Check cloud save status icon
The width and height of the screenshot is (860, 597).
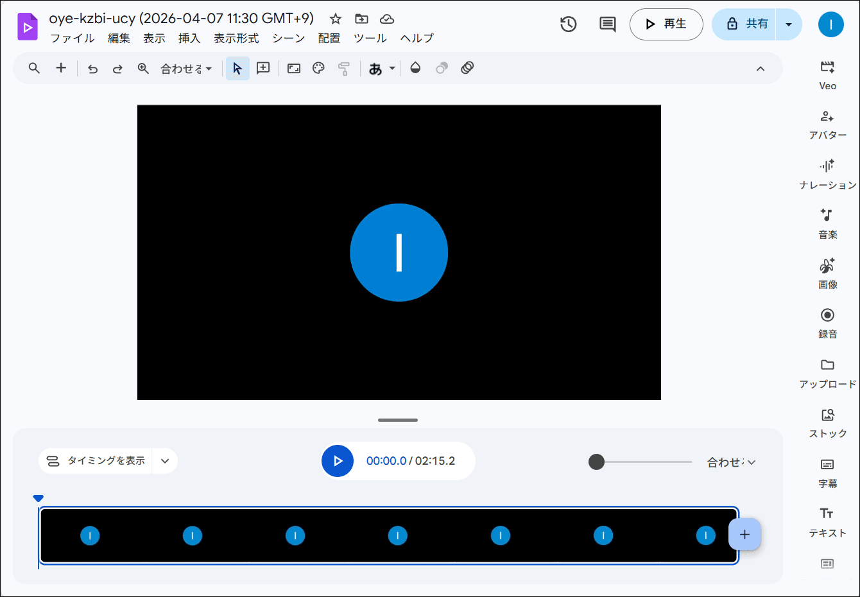coord(387,19)
